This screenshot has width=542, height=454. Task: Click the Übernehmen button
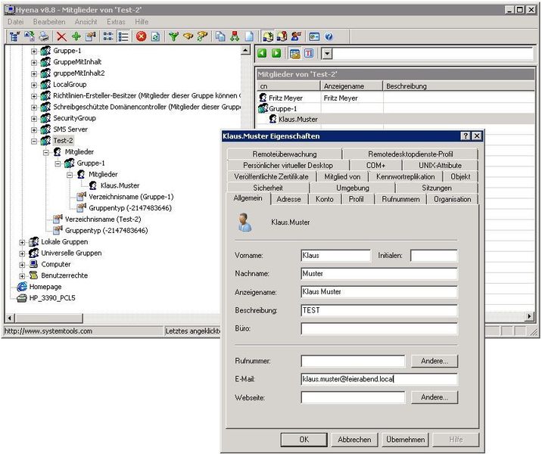(405, 440)
